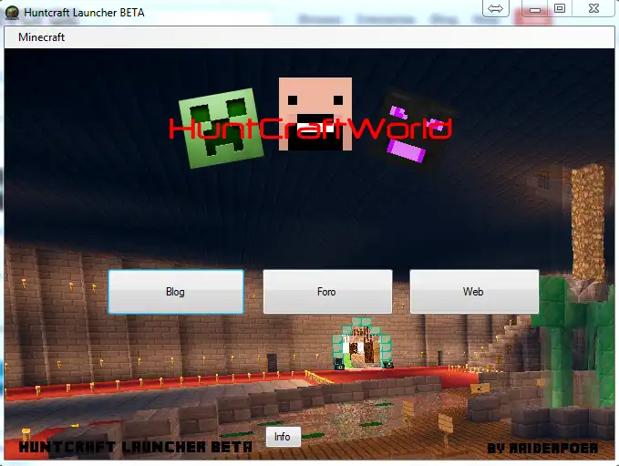Click the 'By RaiderPoer' credit text
The width and height of the screenshot is (619, 466).
(542, 449)
